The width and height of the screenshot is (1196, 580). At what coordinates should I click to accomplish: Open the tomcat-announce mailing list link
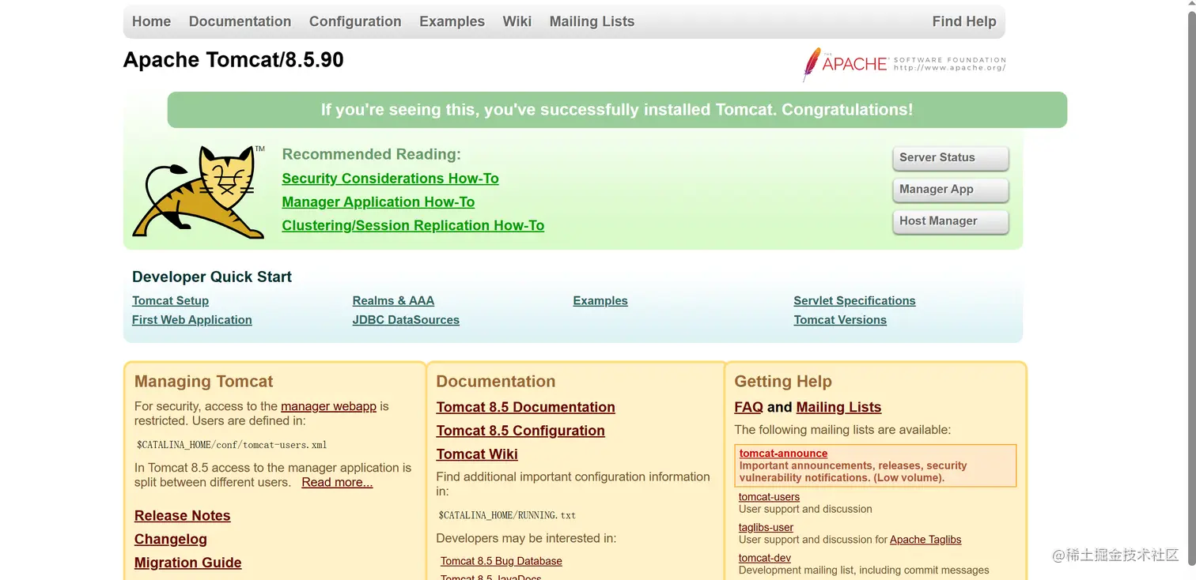click(x=783, y=454)
